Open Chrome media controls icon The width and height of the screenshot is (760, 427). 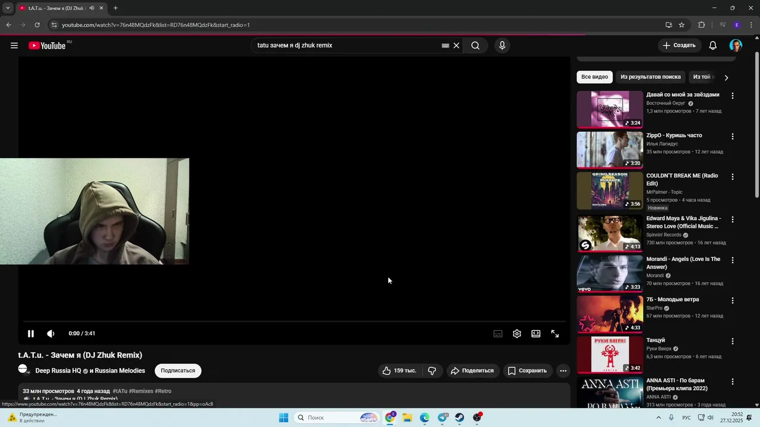pyautogui.click(x=723, y=25)
